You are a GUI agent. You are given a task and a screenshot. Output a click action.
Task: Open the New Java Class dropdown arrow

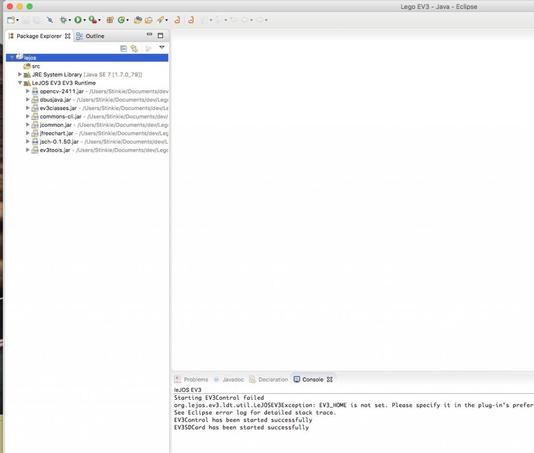128,20
